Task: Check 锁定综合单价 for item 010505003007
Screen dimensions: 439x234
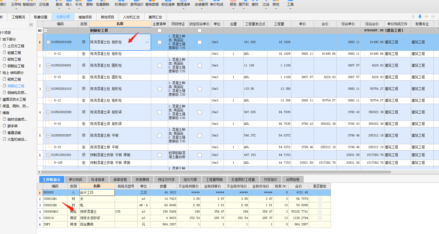Action: pyautogui.click(x=200, y=136)
